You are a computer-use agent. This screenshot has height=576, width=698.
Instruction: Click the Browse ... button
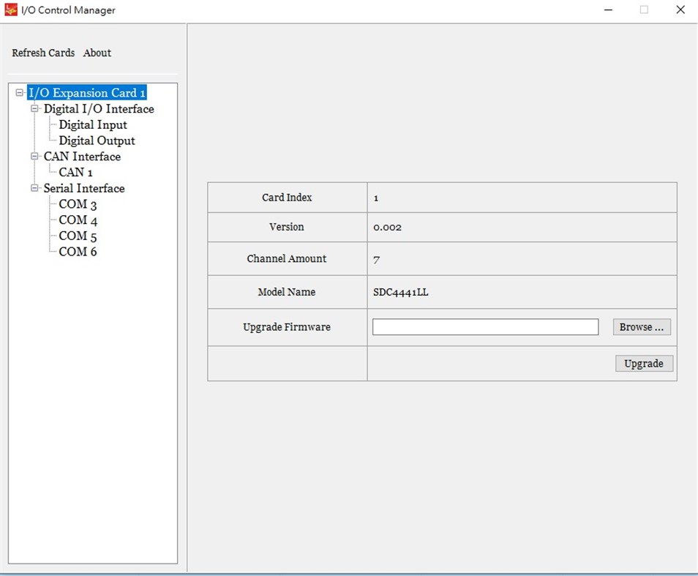point(642,326)
